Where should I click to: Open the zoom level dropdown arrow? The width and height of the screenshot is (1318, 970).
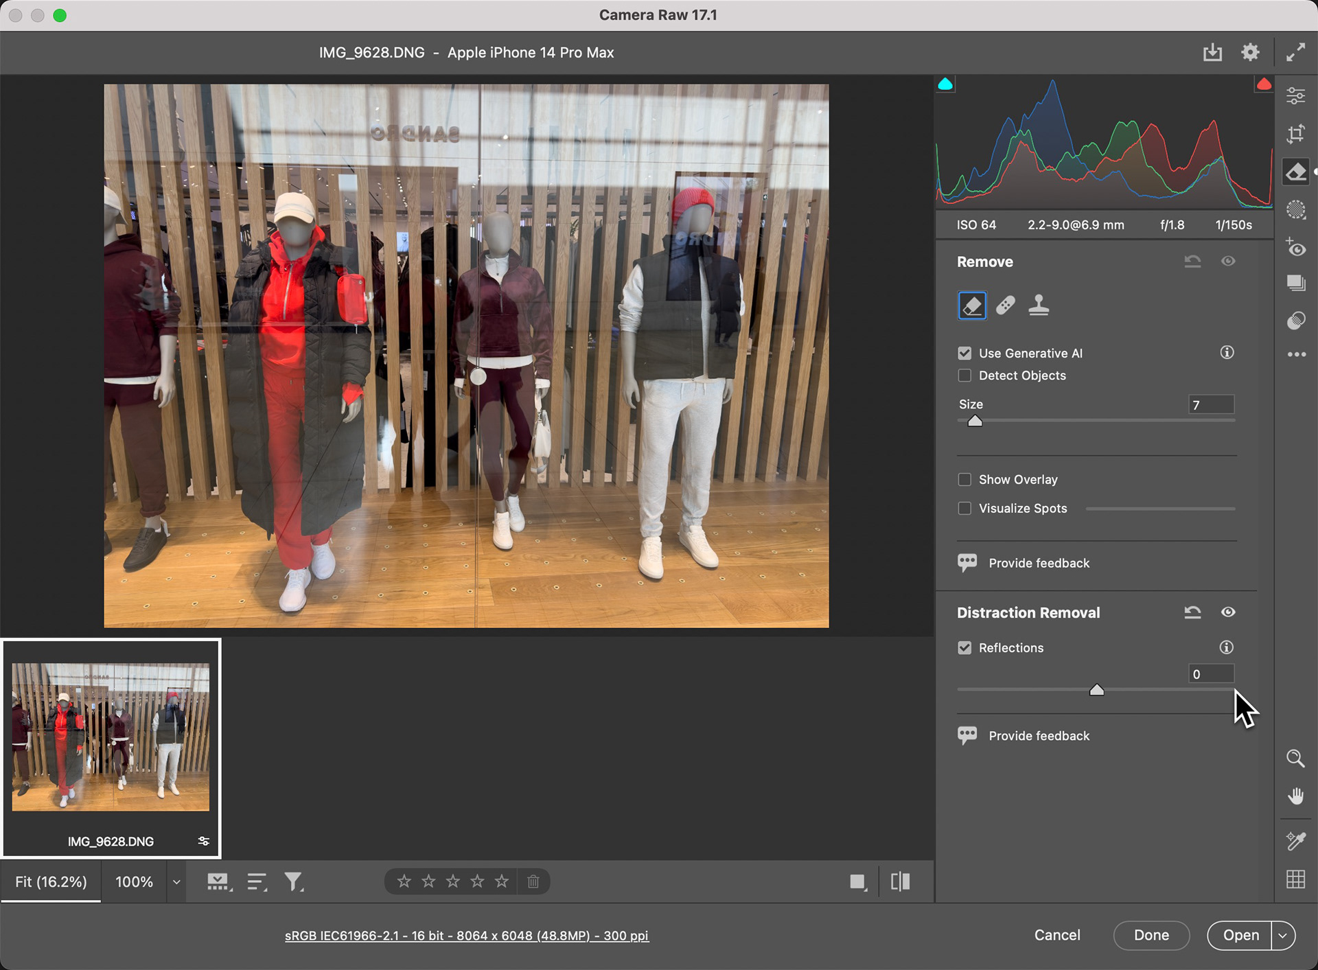[x=176, y=882]
